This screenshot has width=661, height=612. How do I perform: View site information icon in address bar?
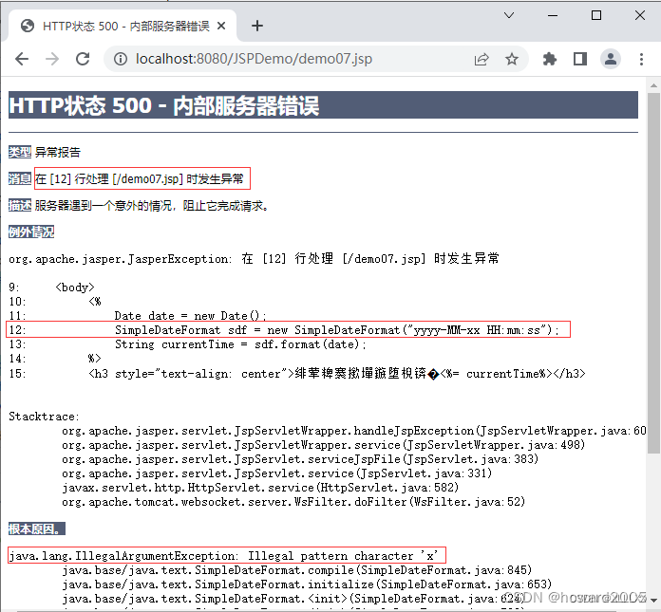pyautogui.click(x=121, y=59)
